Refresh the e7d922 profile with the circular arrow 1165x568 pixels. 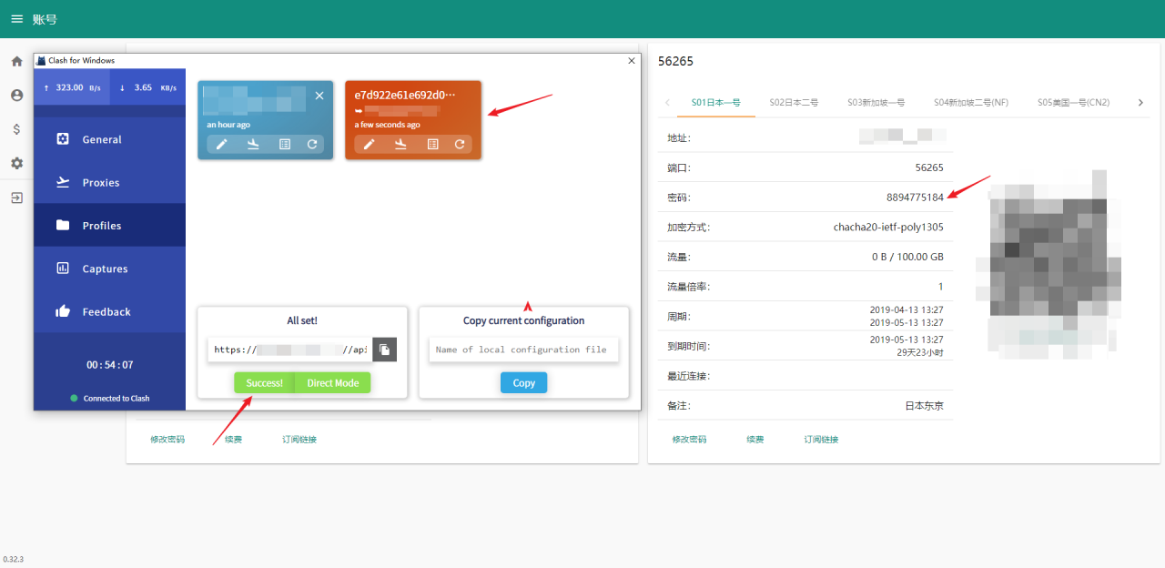(459, 144)
